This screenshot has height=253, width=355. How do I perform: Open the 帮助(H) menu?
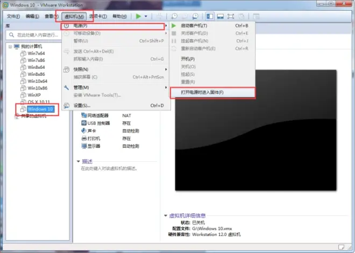pyautogui.click(x=119, y=16)
